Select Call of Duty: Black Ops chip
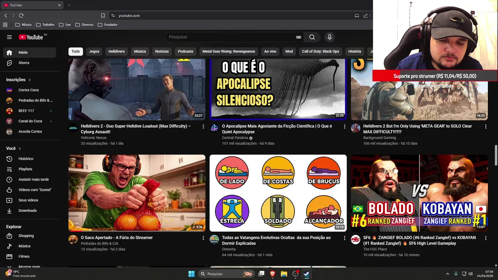This screenshot has width=498, height=280. tap(321, 51)
